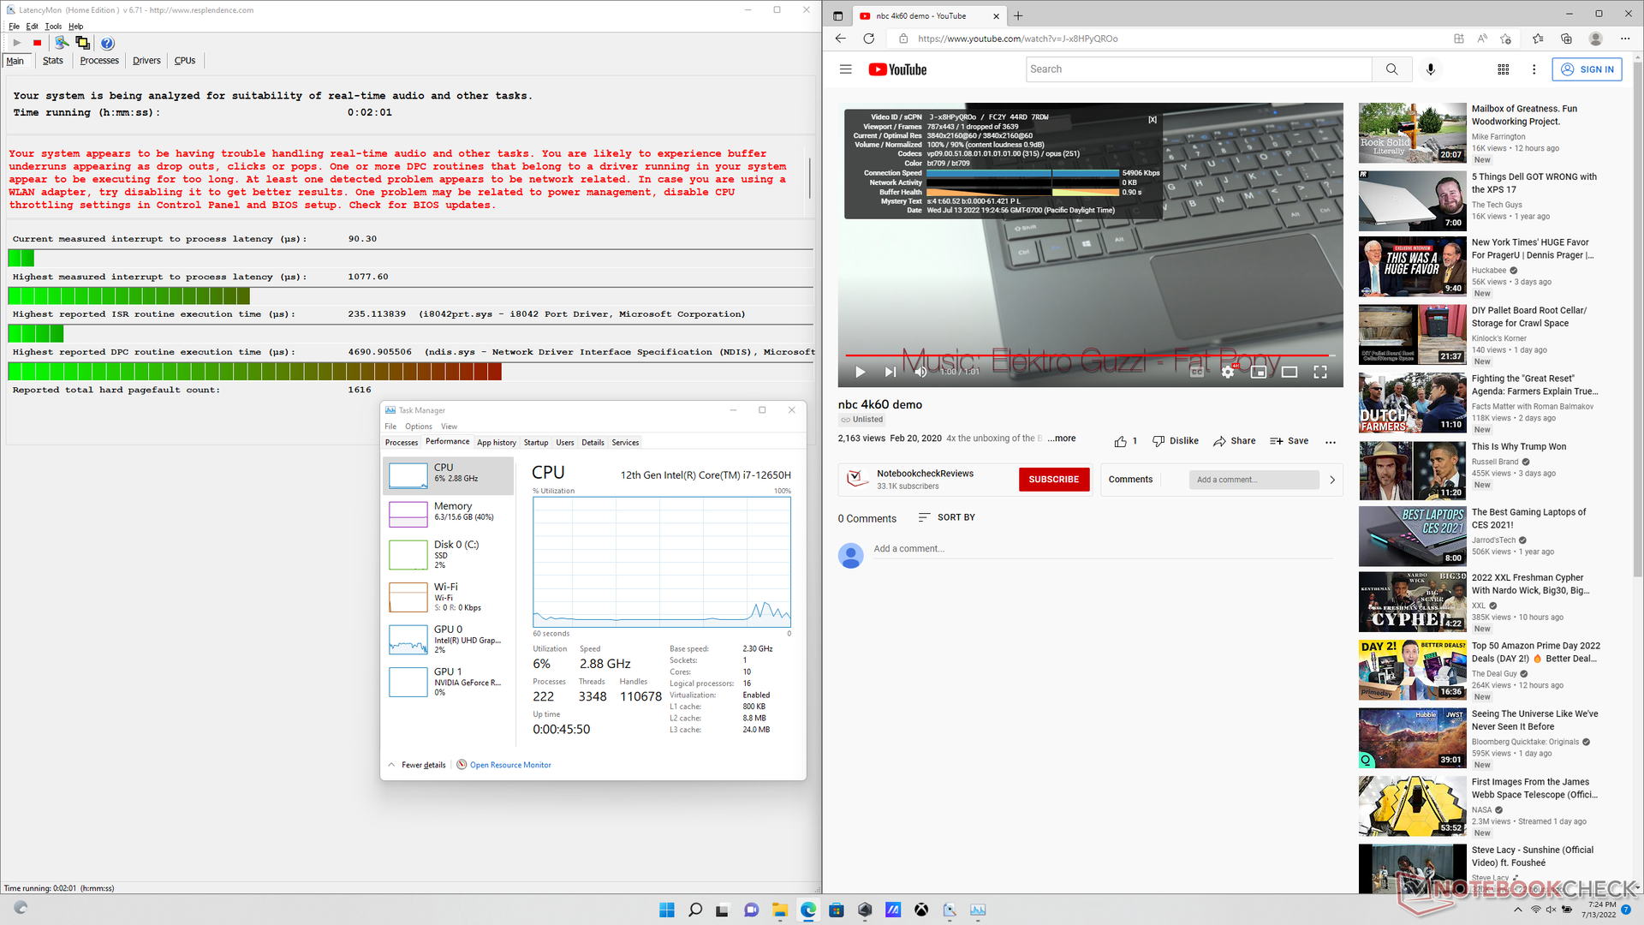Viewport: 1644px width, 925px height.
Task: Open 5 Things Dell GOT WRONG video
Action: tap(1412, 200)
